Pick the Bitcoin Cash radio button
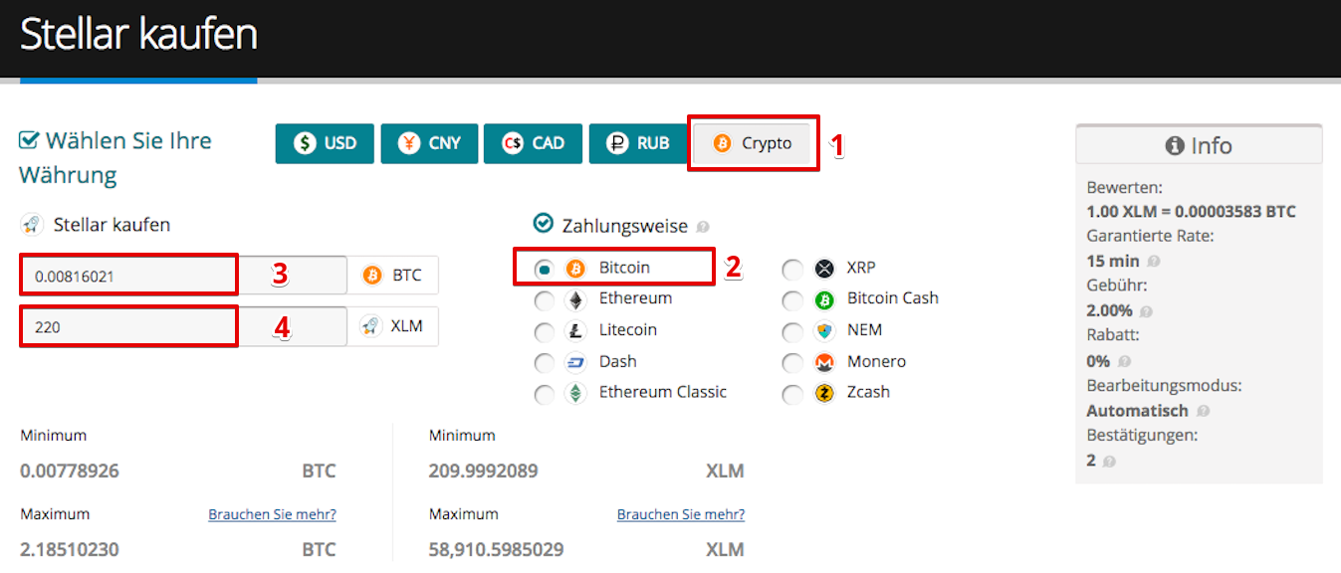 pyautogui.click(x=792, y=301)
